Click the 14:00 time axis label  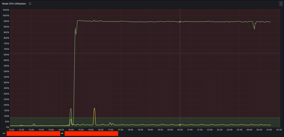51,130
